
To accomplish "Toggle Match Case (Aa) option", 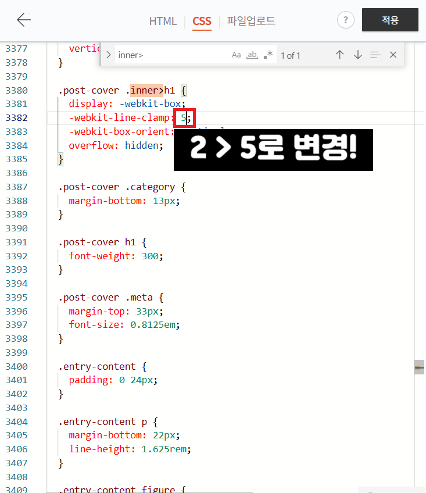I will click(x=237, y=55).
